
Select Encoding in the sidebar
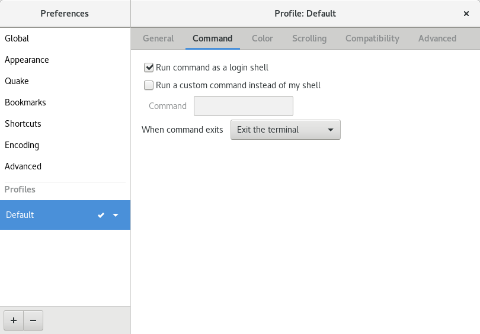pyautogui.click(x=22, y=145)
